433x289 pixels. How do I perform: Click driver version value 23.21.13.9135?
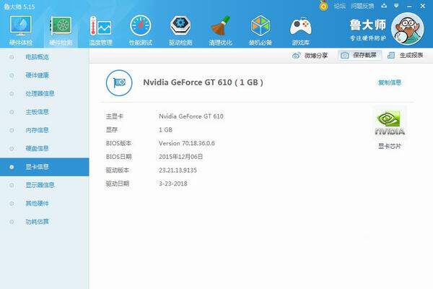tap(178, 170)
